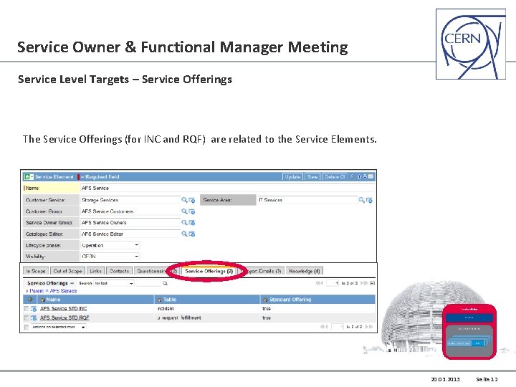The width and height of the screenshot is (516, 387).
Task: Open the list personalize gear icon
Action: click(30, 300)
